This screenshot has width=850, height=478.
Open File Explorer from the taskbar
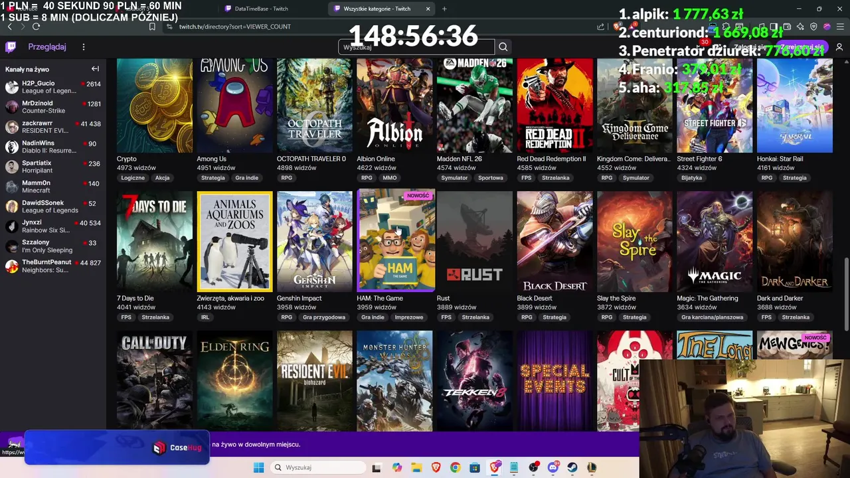[x=416, y=467]
